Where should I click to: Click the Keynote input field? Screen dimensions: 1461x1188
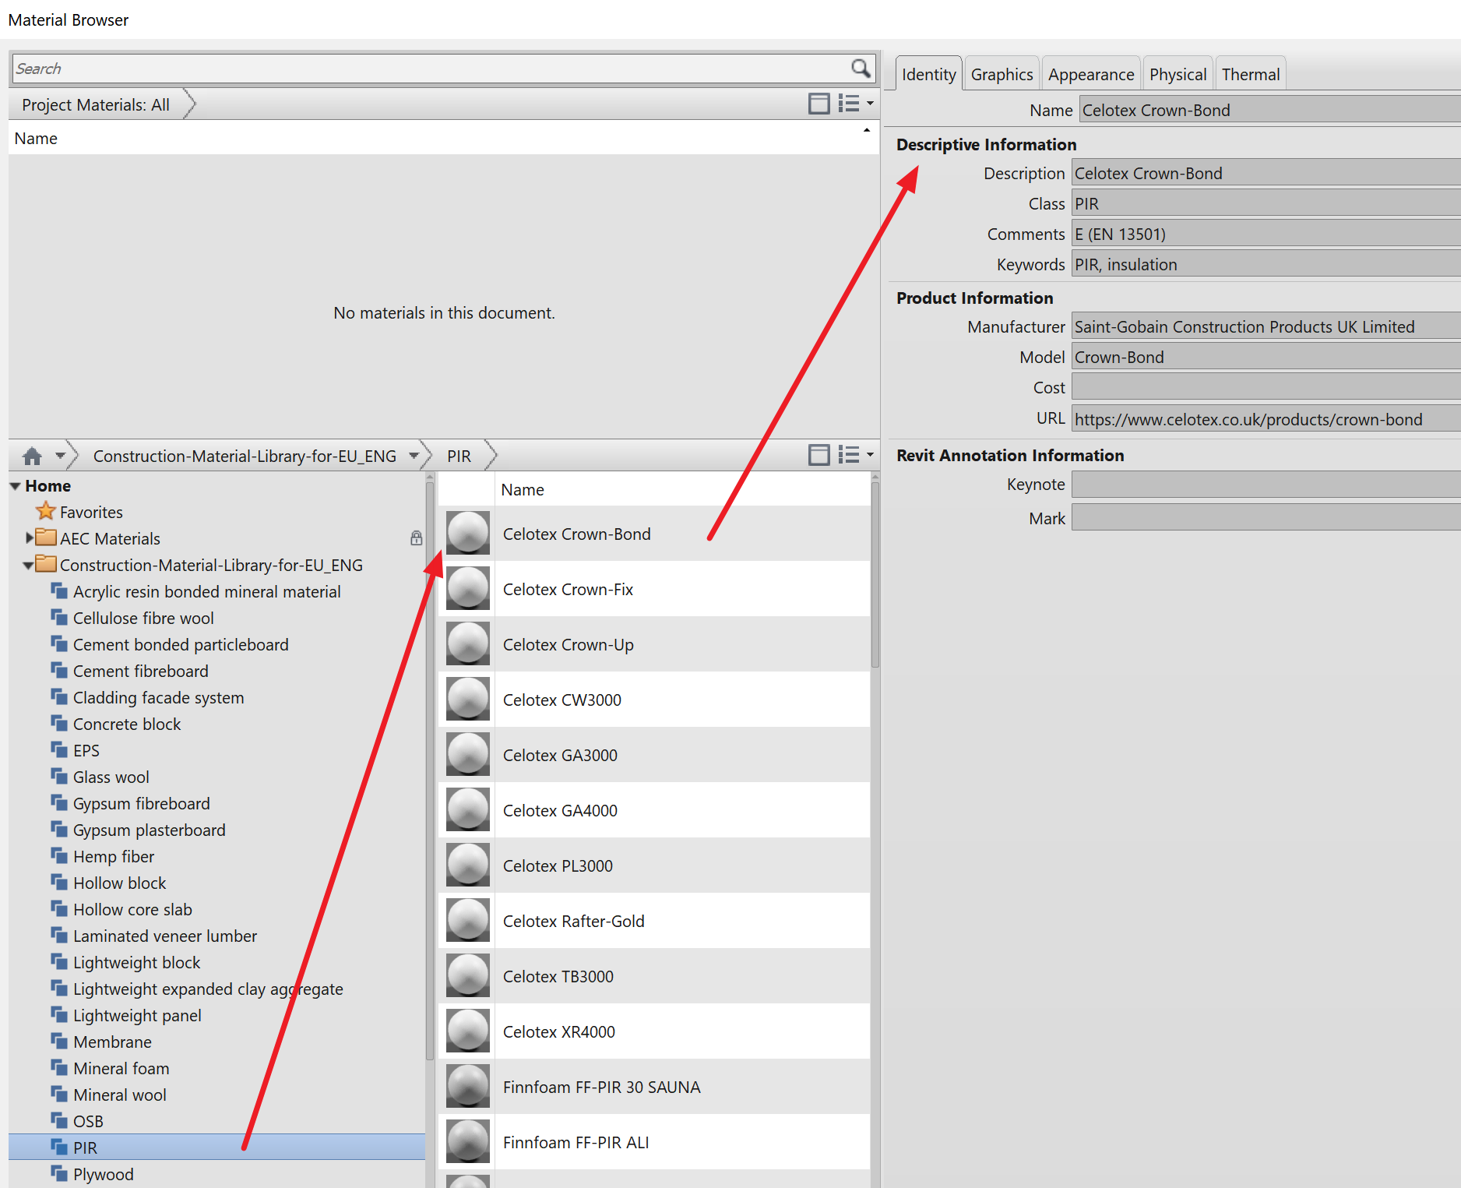click(1265, 484)
